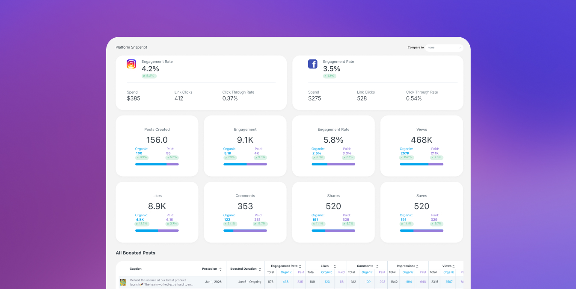Click Instagram link clicks value 412
The image size is (576, 289).
pyautogui.click(x=179, y=99)
